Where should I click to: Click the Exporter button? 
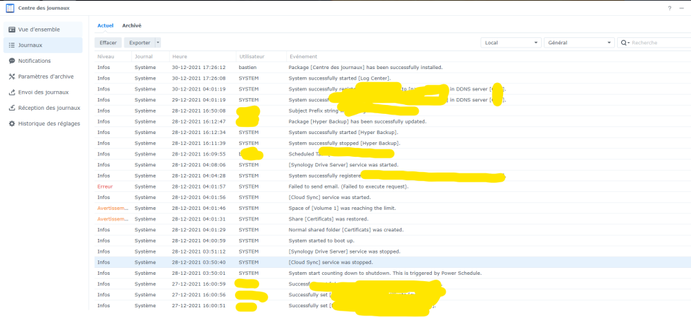coord(140,43)
